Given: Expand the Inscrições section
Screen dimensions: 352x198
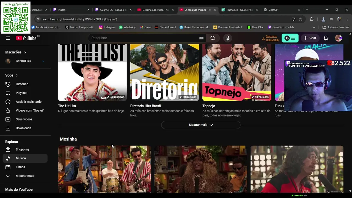Looking at the screenshot, I should pos(16,52).
